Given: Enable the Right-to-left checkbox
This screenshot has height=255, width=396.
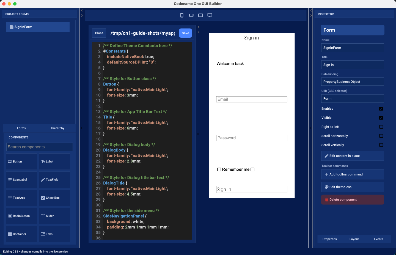Looking at the screenshot, I should click(381, 127).
